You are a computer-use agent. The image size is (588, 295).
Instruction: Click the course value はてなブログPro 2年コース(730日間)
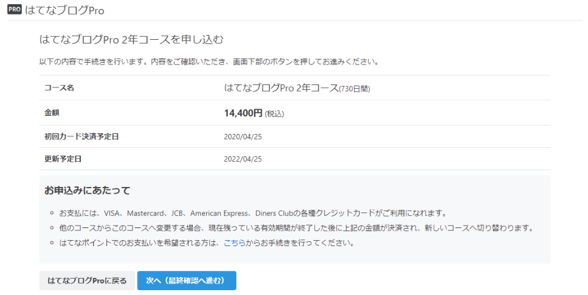297,88
